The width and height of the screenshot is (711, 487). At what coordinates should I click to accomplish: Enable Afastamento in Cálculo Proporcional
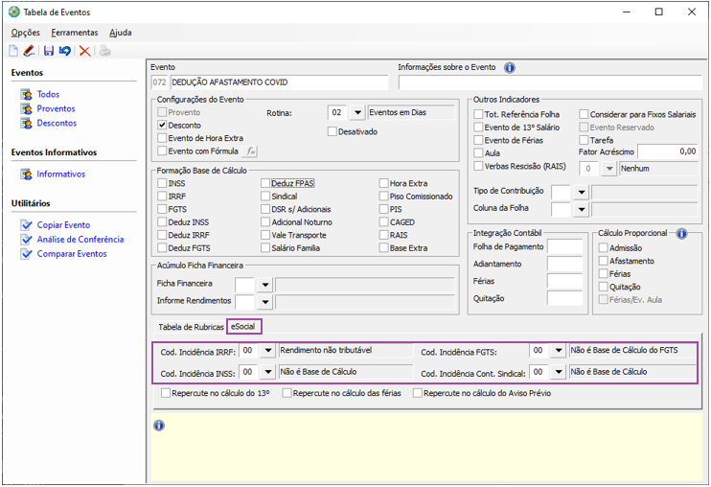point(603,261)
